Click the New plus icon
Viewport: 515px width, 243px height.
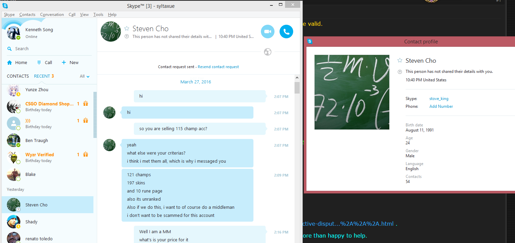[x=64, y=62]
